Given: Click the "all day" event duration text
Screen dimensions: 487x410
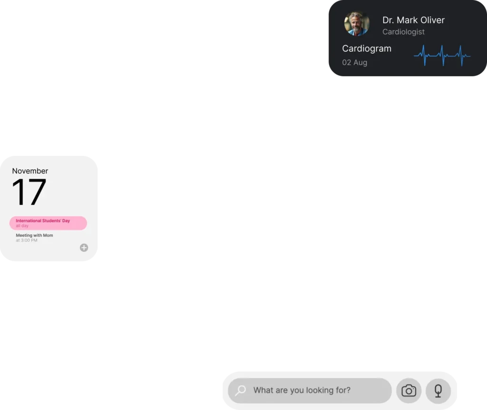Looking at the screenshot, I should coord(22,226).
